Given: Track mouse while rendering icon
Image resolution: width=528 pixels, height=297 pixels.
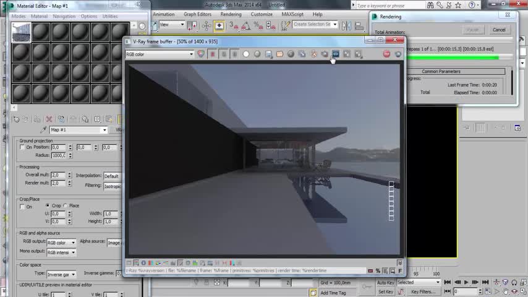Looking at the screenshot, I should click(x=313, y=54).
